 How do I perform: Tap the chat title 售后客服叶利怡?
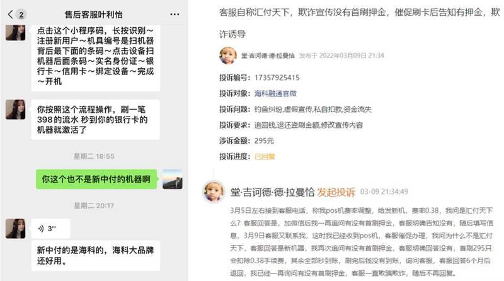(93, 14)
